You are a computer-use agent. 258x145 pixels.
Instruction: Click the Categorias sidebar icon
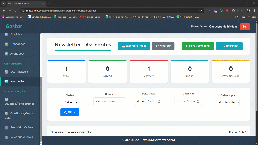pyautogui.click(x=6, y=44)
